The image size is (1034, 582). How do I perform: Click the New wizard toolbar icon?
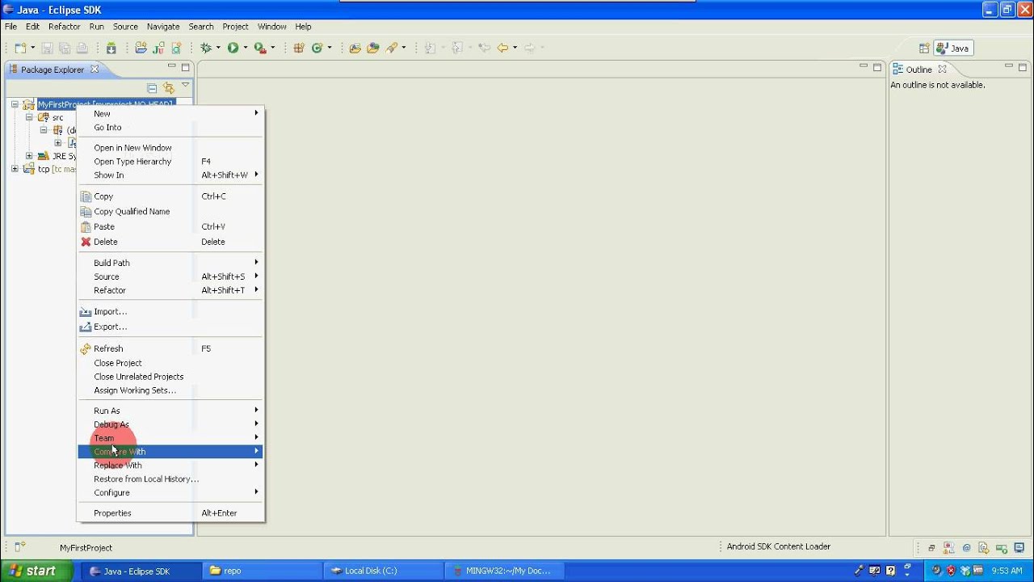coord(20,48)
